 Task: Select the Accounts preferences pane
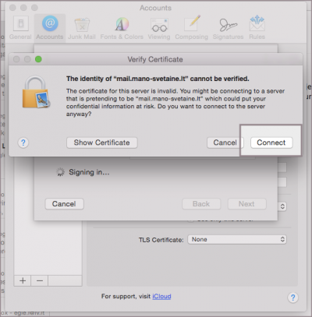click(x=50, y=28)
